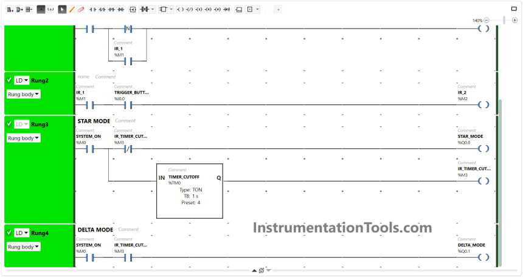Screen dimensions: 523x277
Task: Click the panel collapse up arrow at bottom
Action: click(254, 270)
